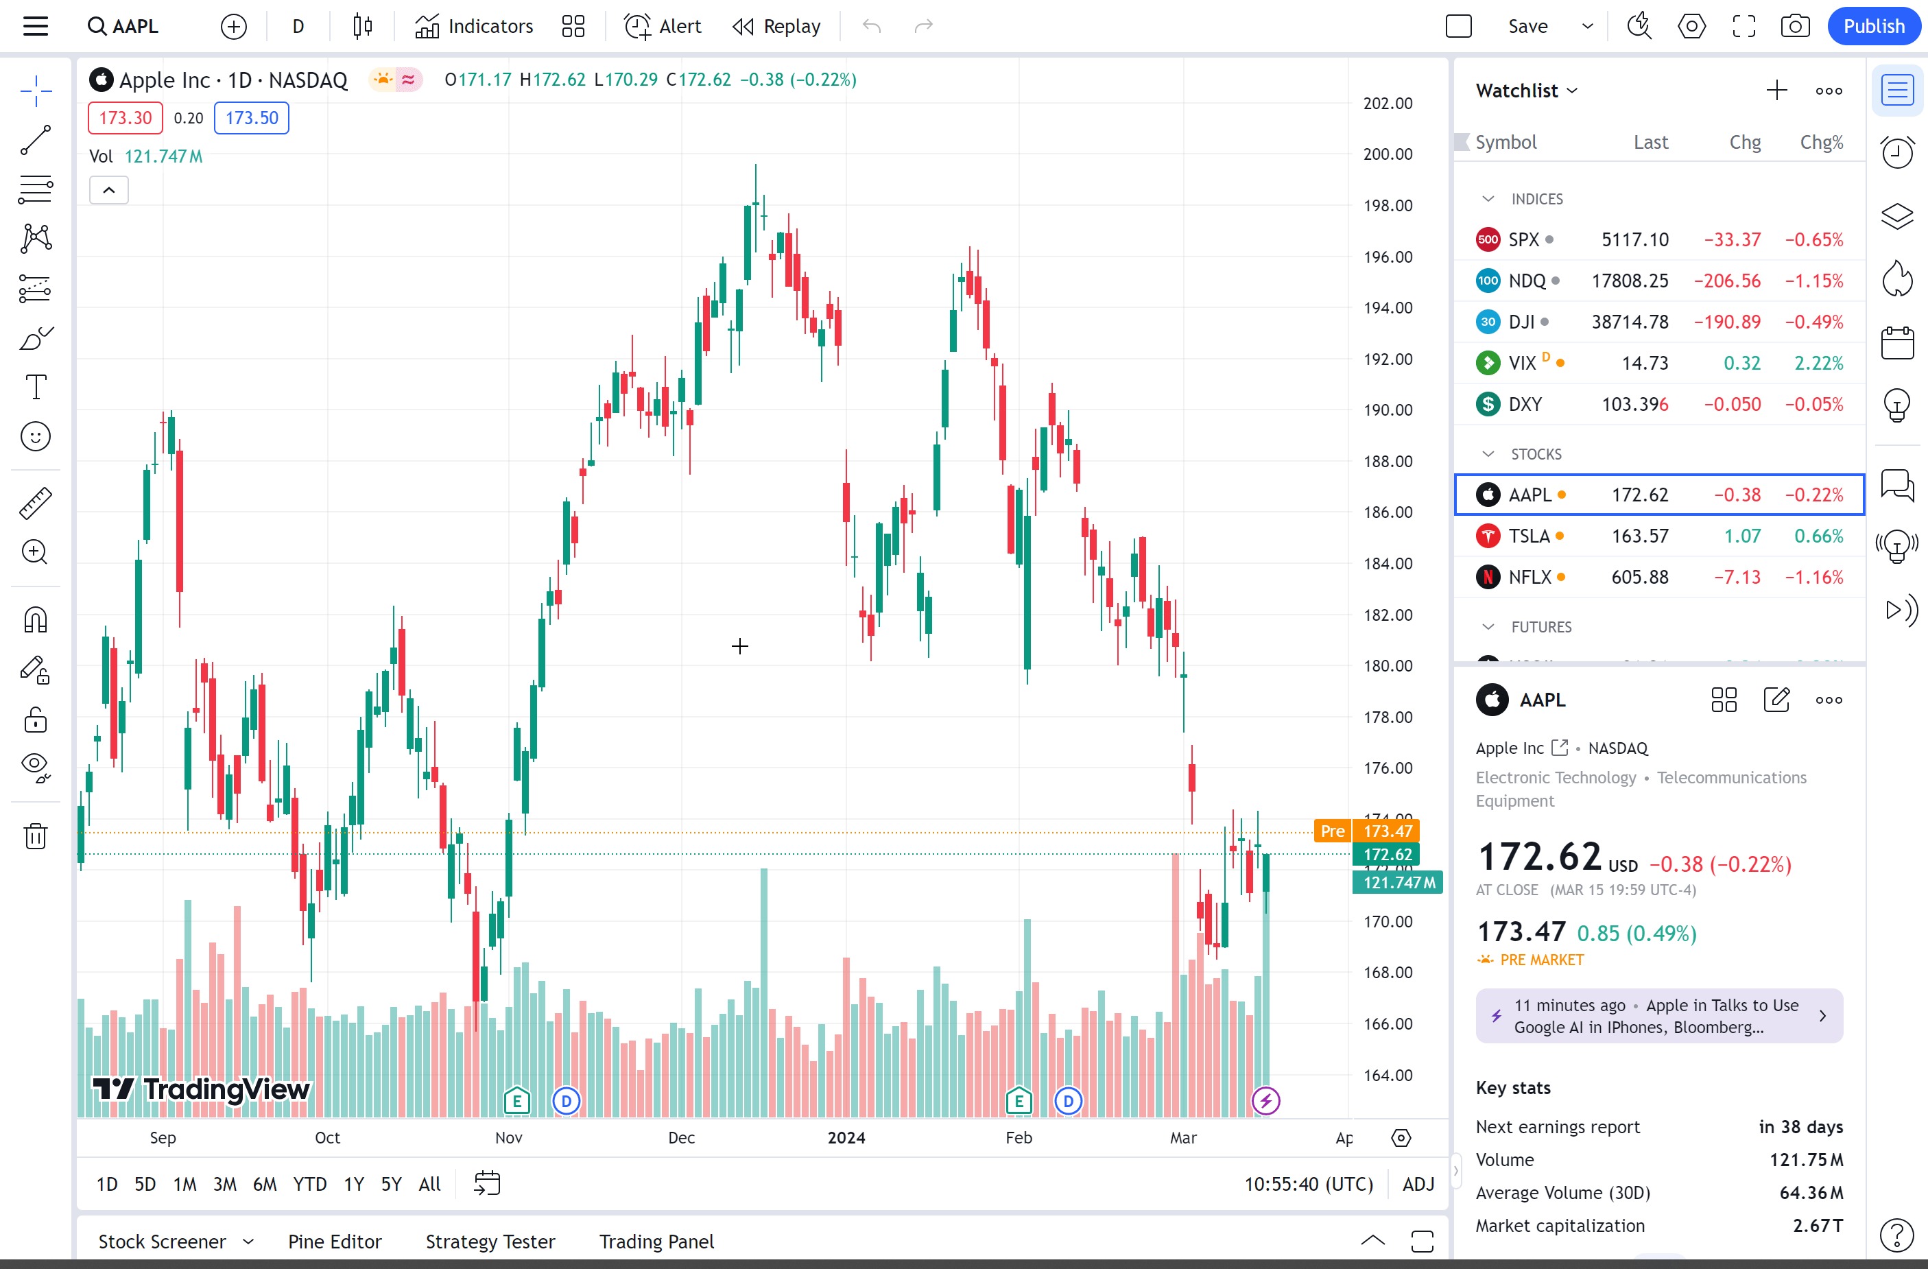The image size is (1928, 1269).
Task: Toggle magnet mode on drawing toolbar
Action: click(36, 620)
